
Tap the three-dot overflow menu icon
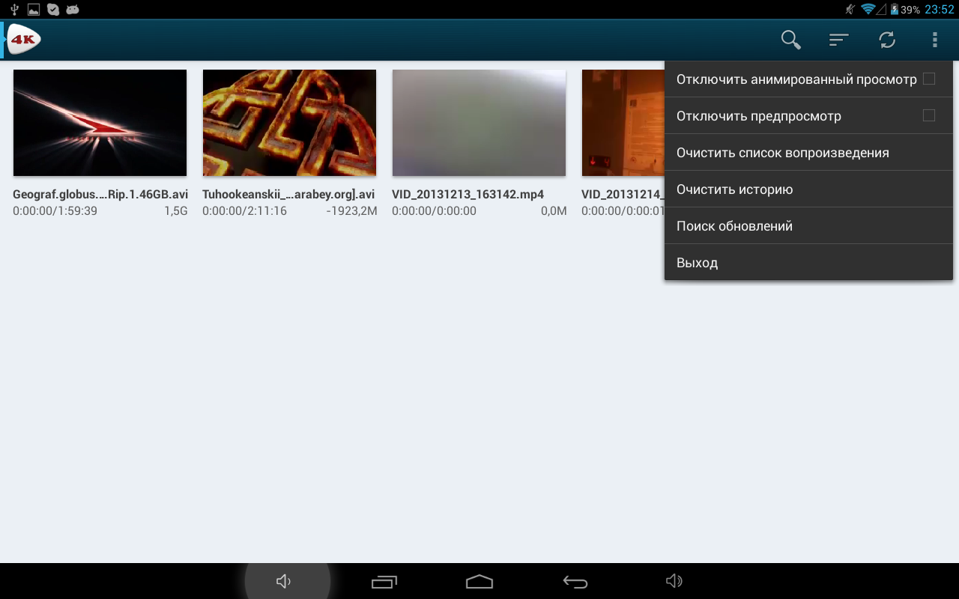point(934,40)
